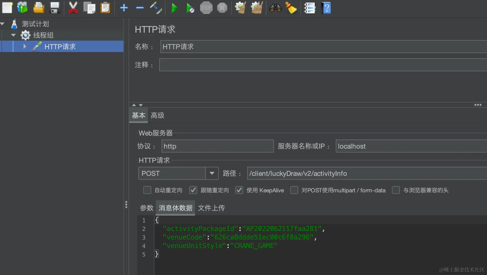The width and height of the screenshot is (487, 275).
Task: Click the three-dots divider handle
Action: coord(478,105)
